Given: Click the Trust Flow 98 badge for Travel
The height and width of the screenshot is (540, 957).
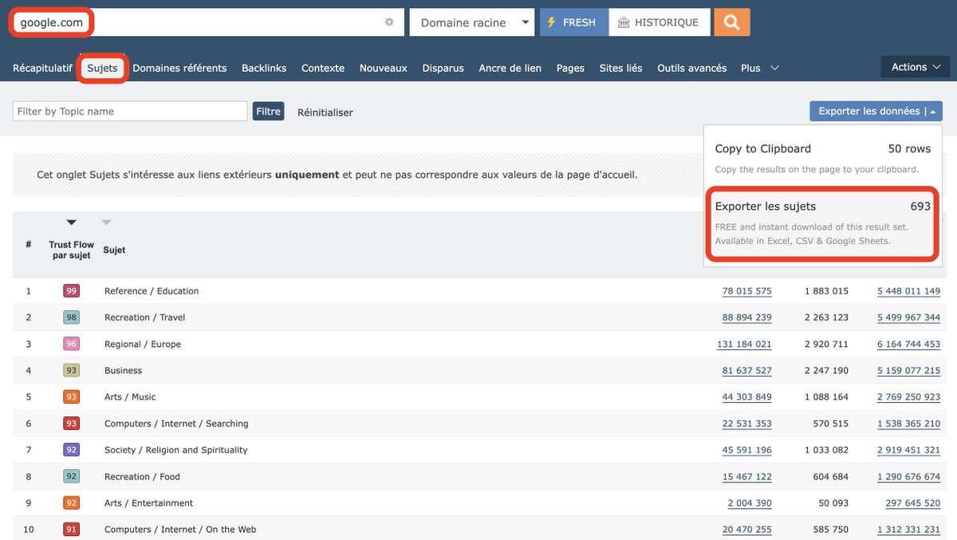Looking at the screenshot, I should coord(72,317).
